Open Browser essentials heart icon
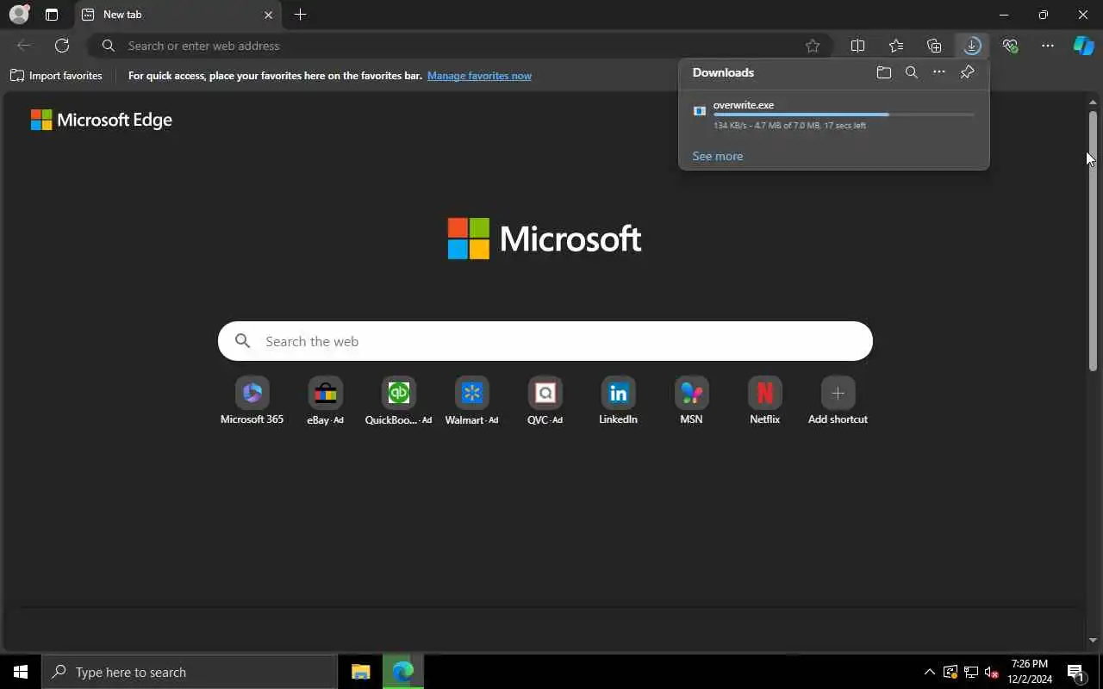The width and height of the screenshot is (1103, 689). pos(1010,46)
